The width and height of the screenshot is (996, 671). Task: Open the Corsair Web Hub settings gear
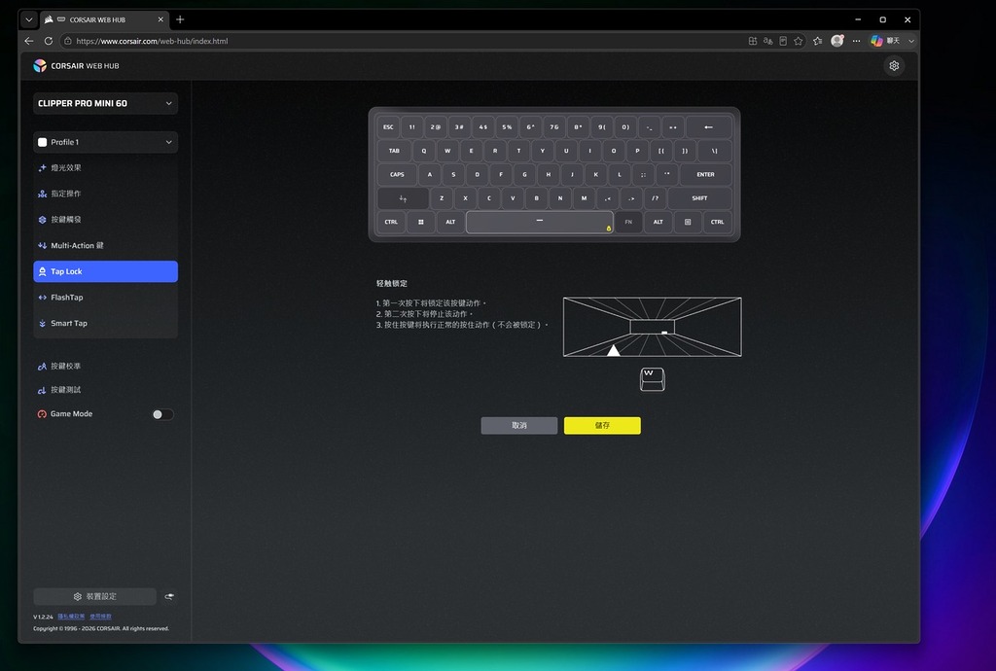pos(894,65)
